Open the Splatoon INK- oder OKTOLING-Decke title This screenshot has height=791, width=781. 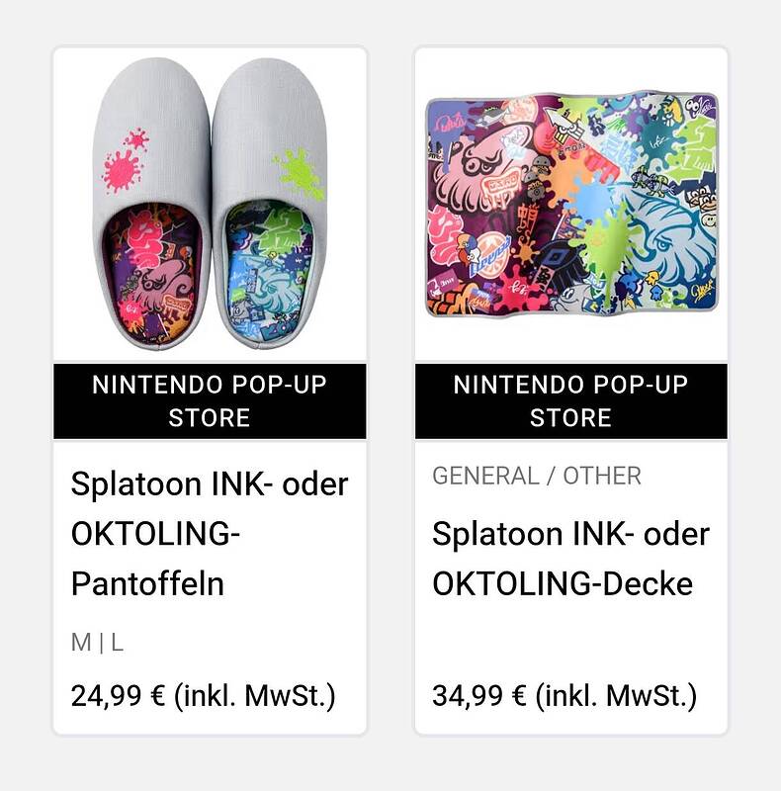tap(570, 559)
